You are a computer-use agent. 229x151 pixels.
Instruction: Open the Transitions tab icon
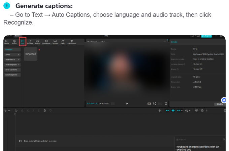[46, 42]
